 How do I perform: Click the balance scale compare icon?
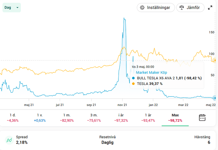coord(182,8)
